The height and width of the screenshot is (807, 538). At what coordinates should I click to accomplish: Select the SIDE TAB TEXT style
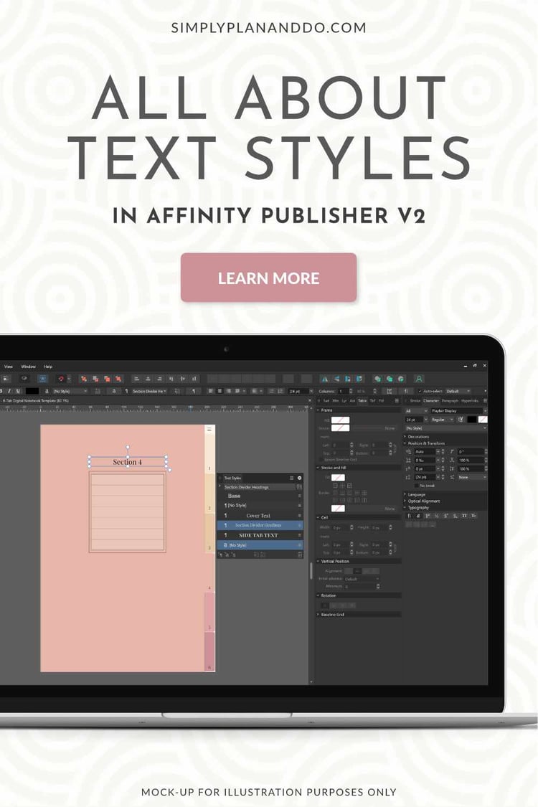pyautogui.click(x=260, y=535)
